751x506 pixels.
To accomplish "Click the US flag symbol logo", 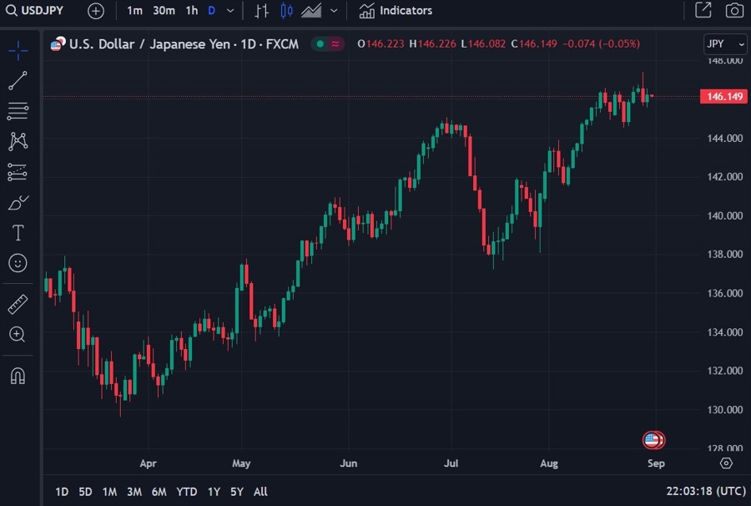I will tap(58, 44).
